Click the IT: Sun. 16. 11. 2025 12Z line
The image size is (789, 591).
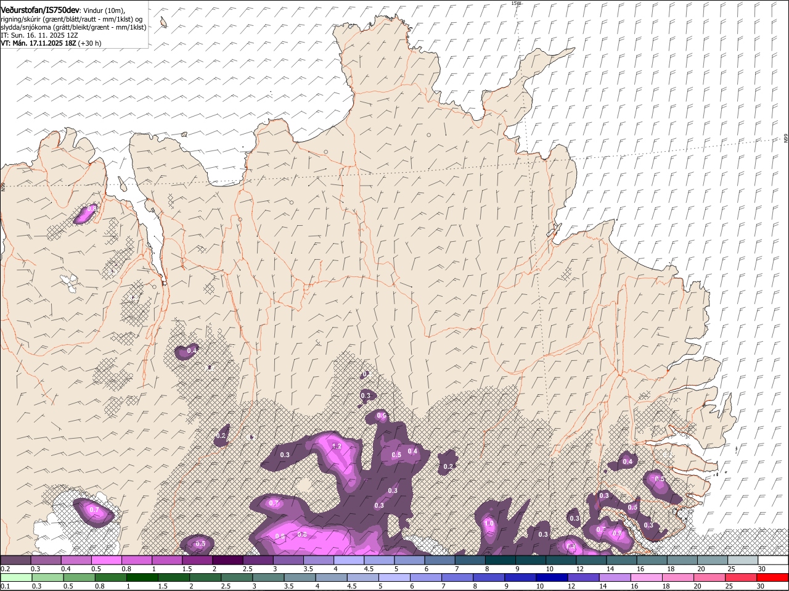click(39, 36)
